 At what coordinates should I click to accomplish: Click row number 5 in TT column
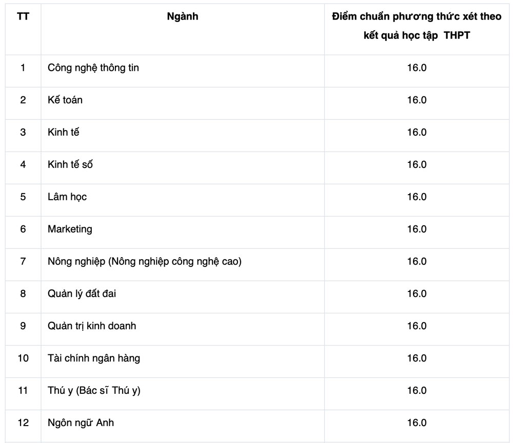tap(23, 197)
